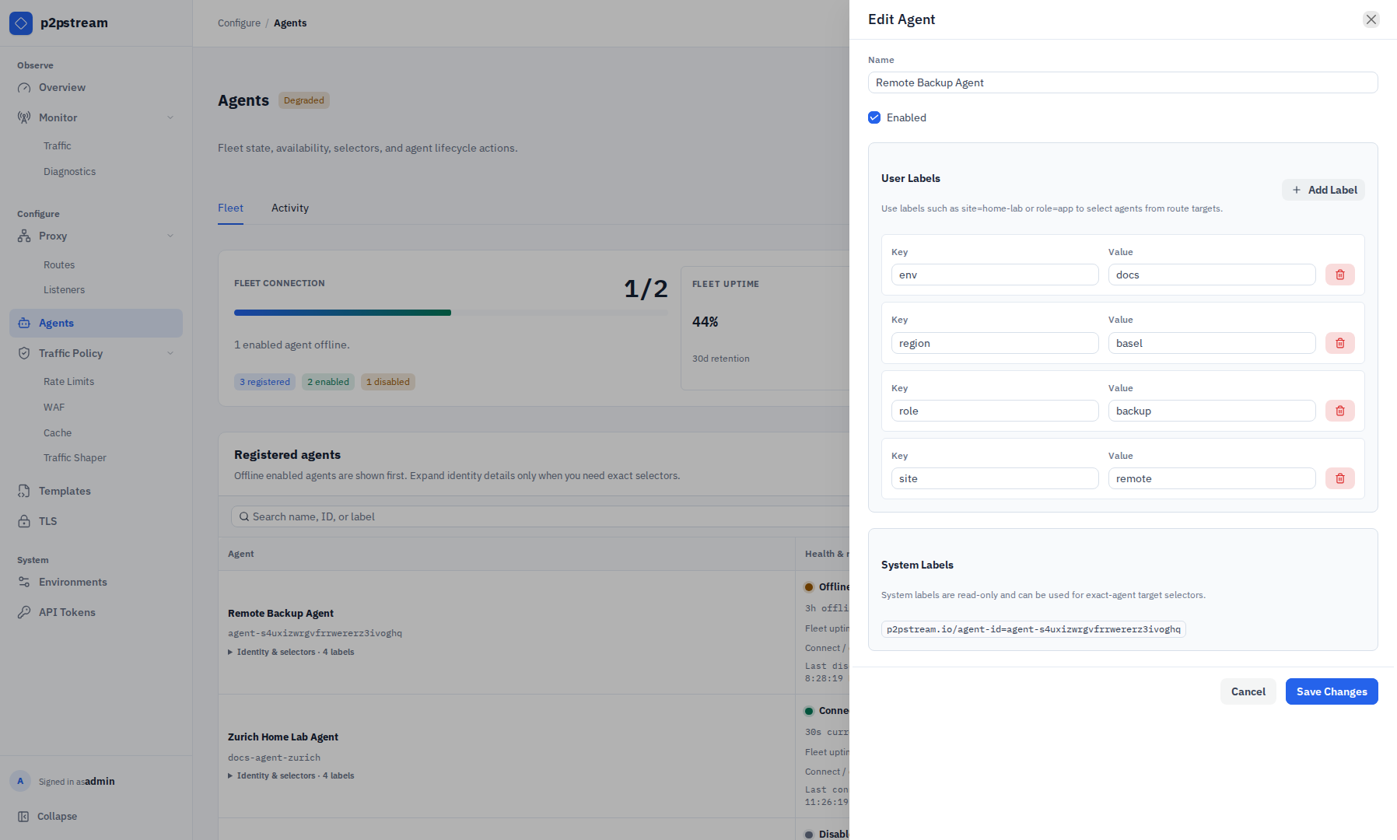Screen dimensions: 1397x840
Task: Click the TLS lock icon
Action: pos(24,521)
